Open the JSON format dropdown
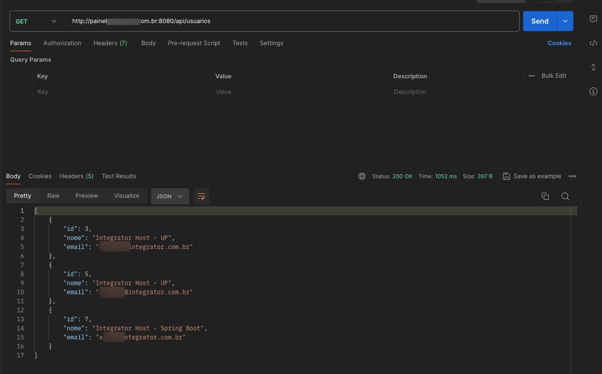This screenshot has height=374, width=602. [170, 196]
